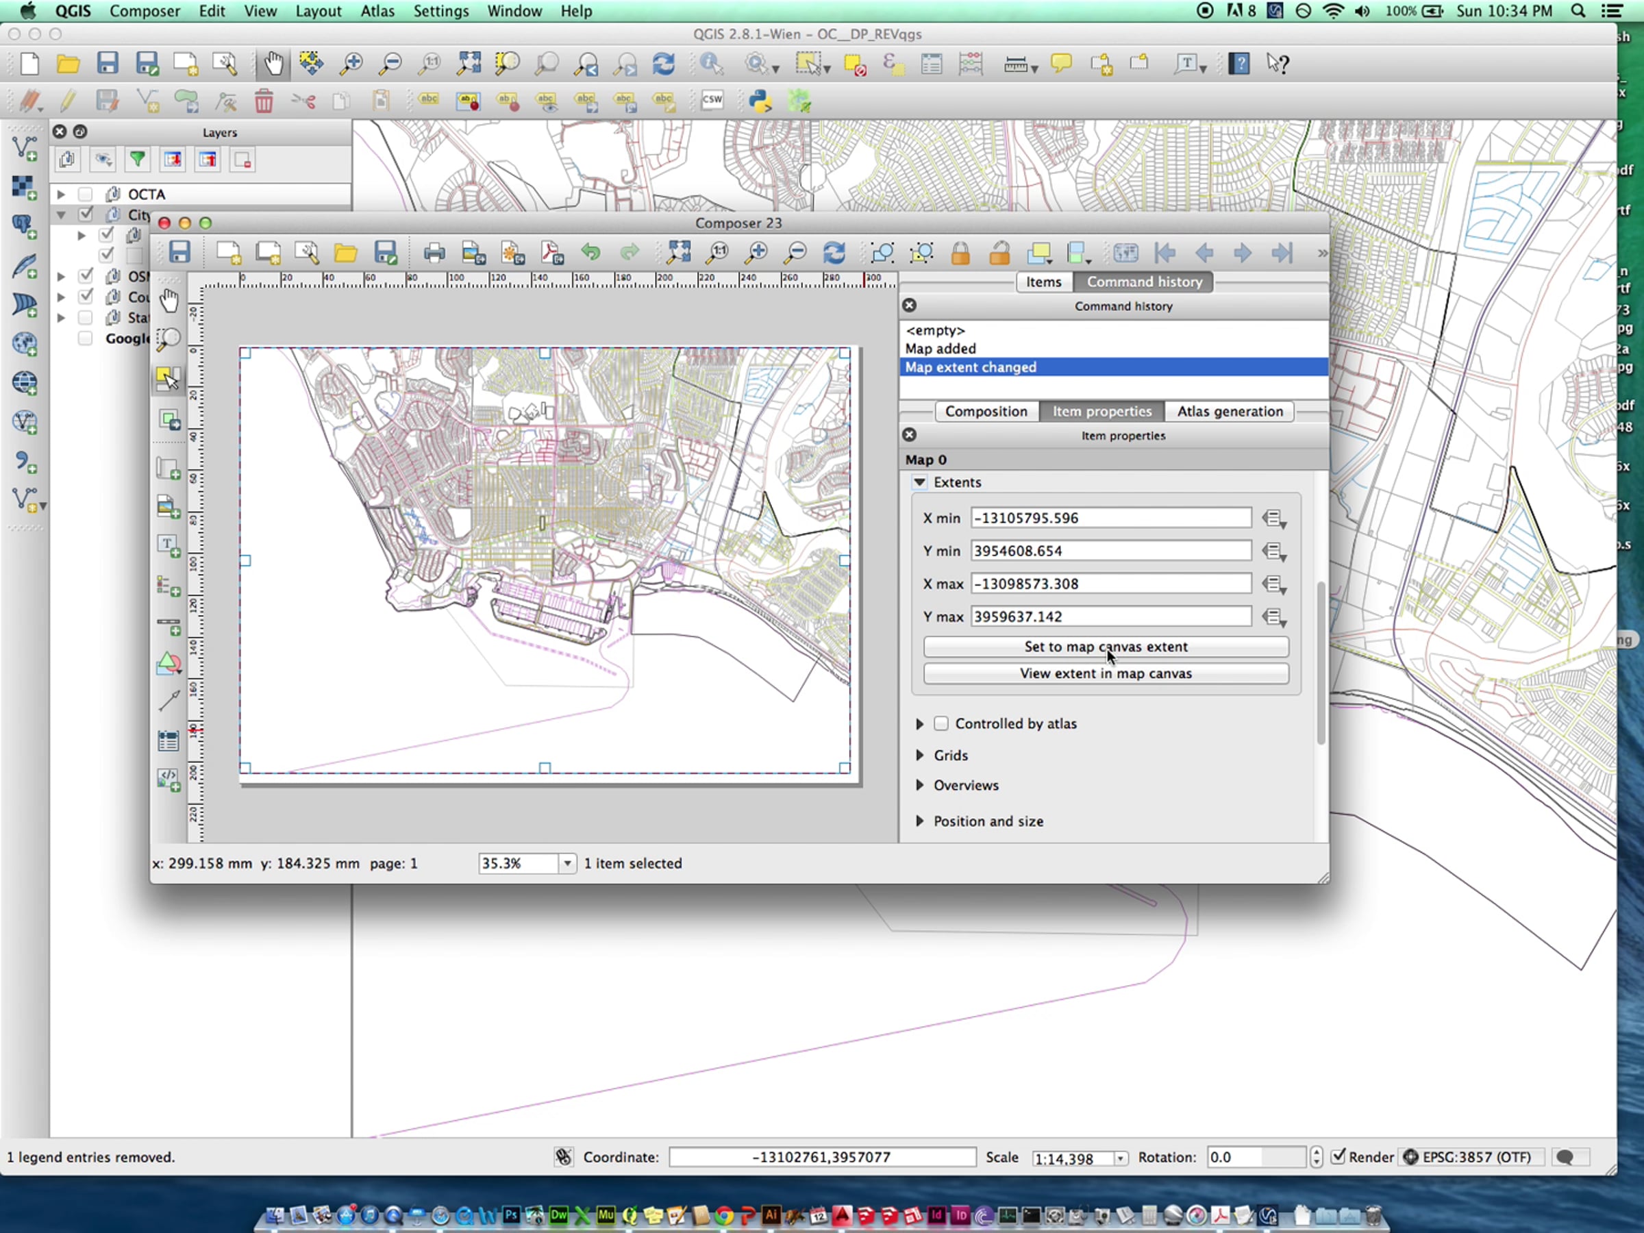
Task: Click the Export as PDF icon
Action: coord(552,253)
